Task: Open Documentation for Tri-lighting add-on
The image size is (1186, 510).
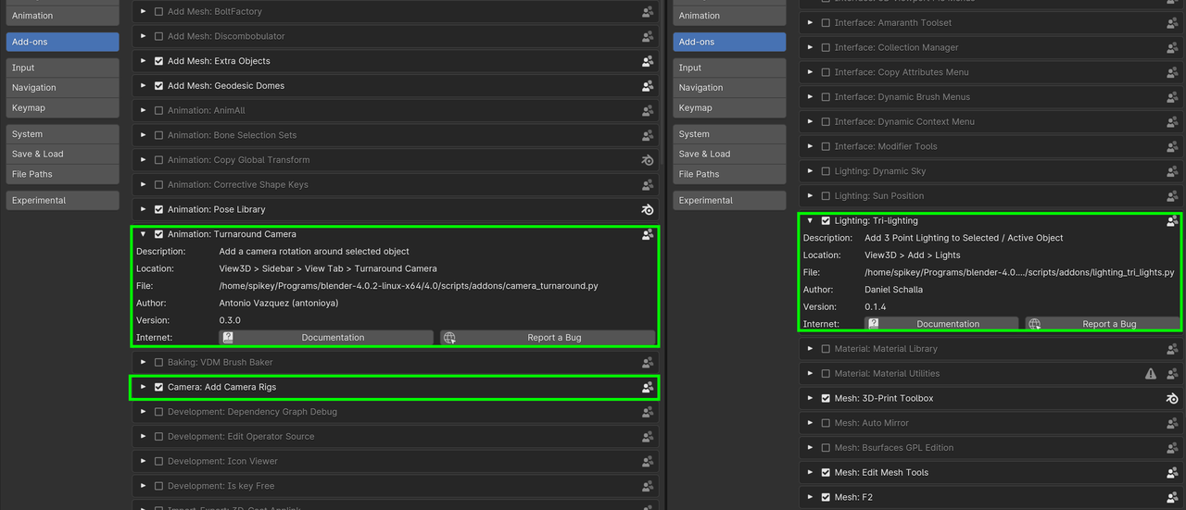Action: click(x=940, y=324)
